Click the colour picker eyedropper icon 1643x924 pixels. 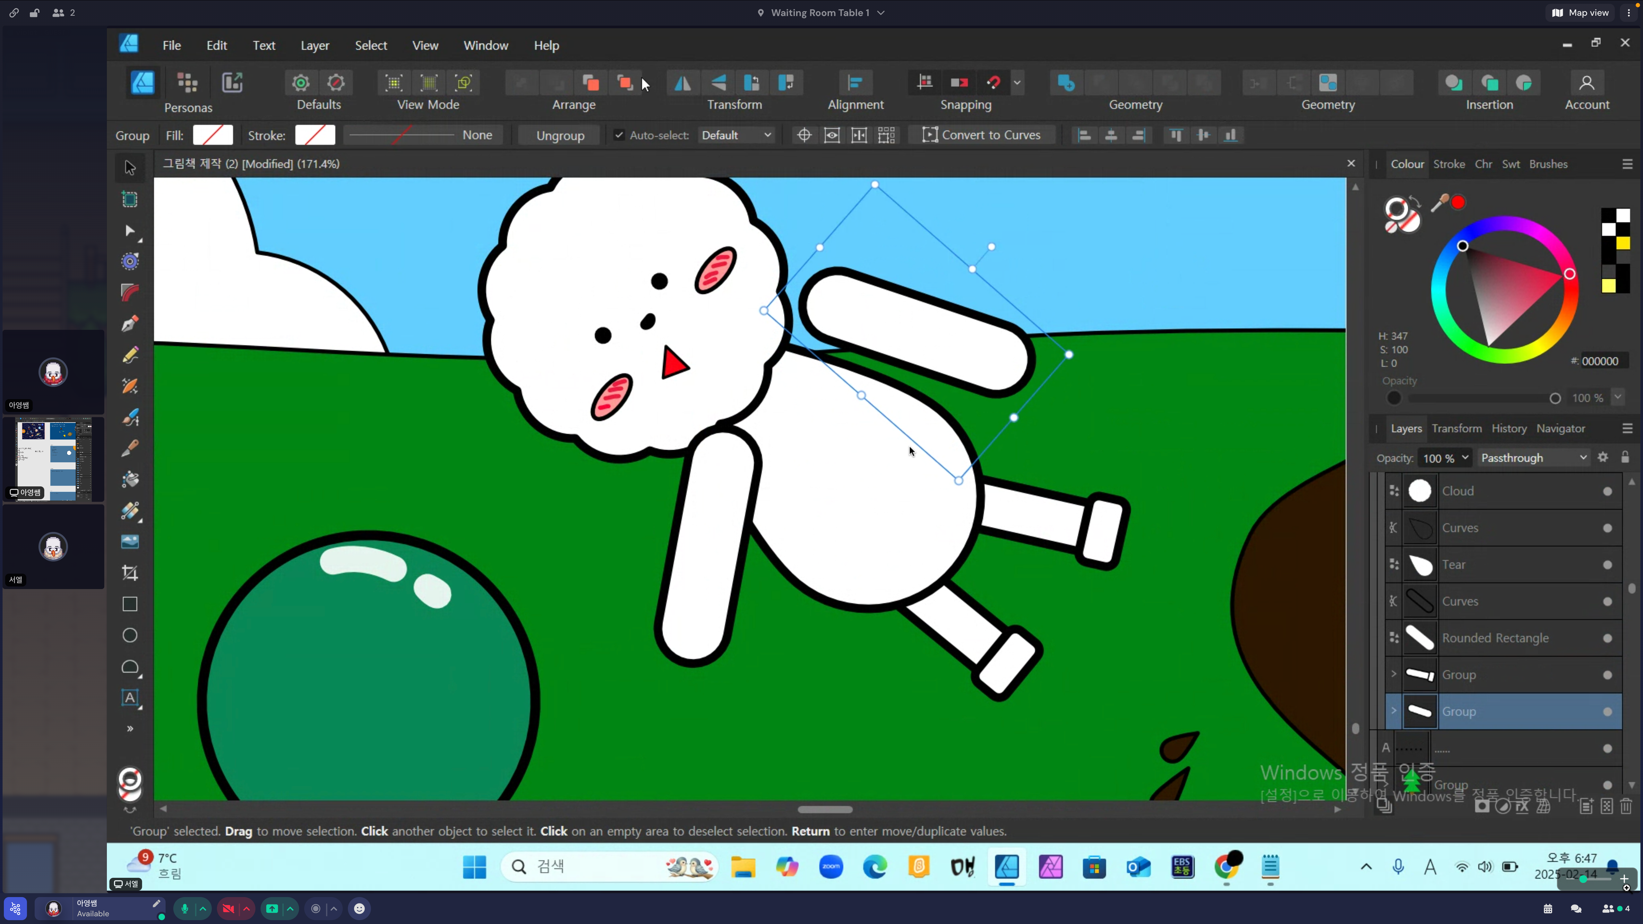coord(1440,203)
